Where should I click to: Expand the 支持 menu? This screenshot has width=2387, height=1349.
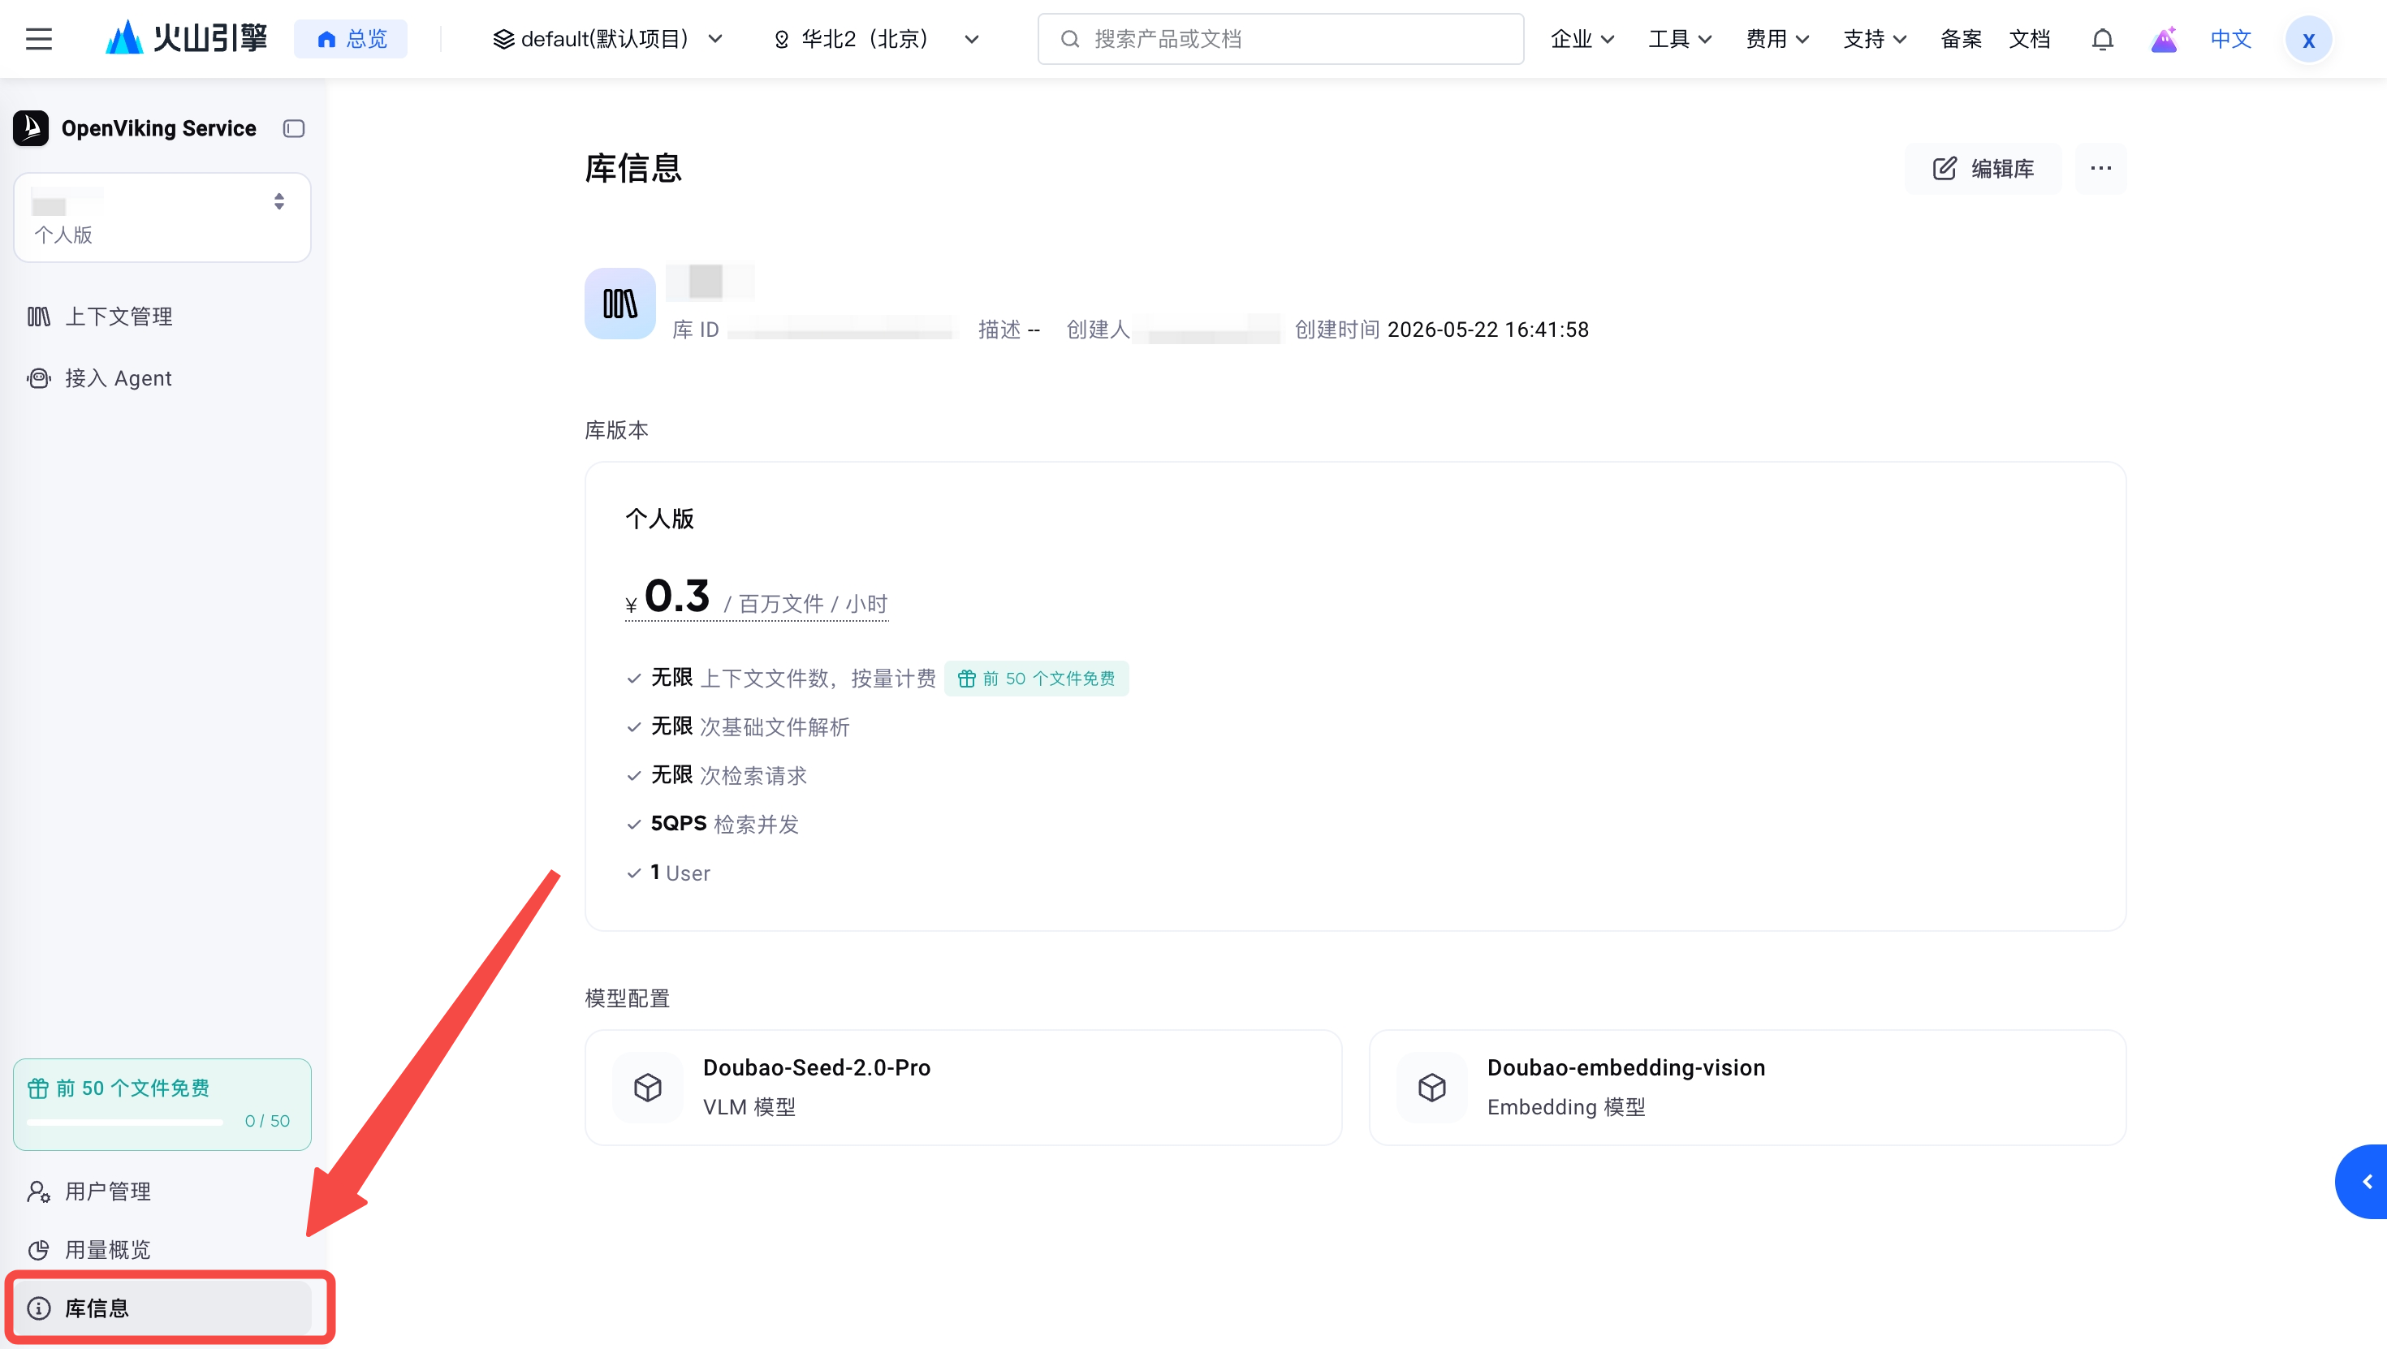click(1875, 39)
